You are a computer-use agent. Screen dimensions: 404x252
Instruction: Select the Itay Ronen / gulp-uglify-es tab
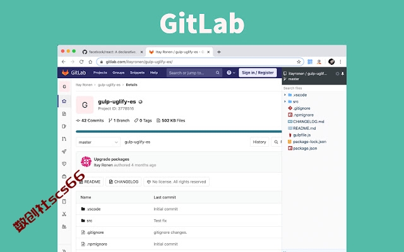click(179, 52)
